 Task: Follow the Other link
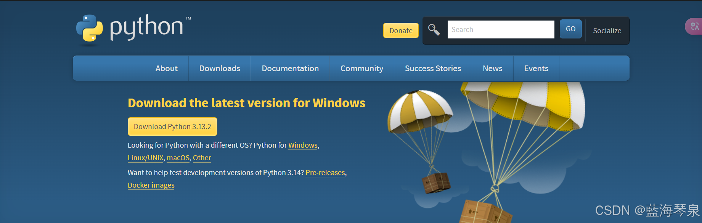[x=202, y=158]
